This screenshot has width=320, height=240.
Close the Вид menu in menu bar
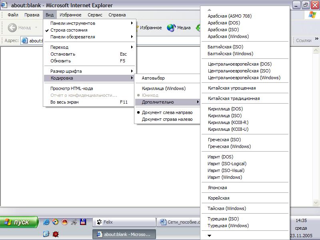click(x=49, y=15)
